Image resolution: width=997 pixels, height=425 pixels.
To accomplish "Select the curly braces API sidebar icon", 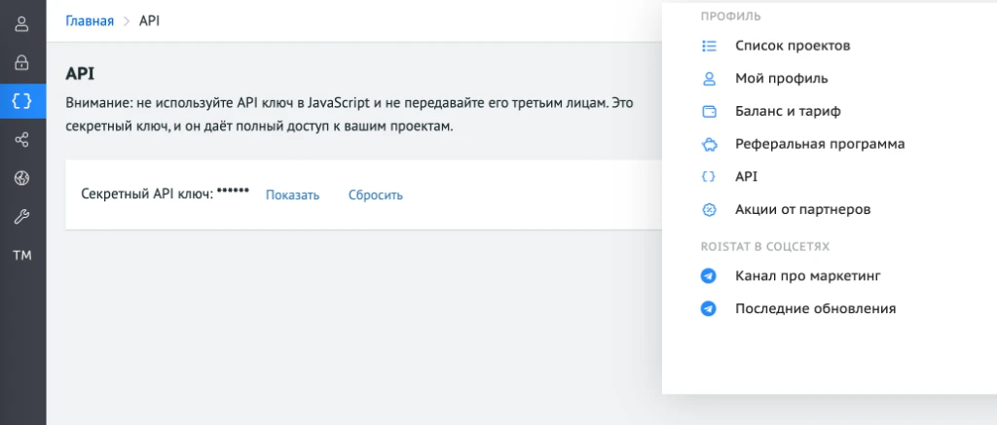I will click(21, 100).
